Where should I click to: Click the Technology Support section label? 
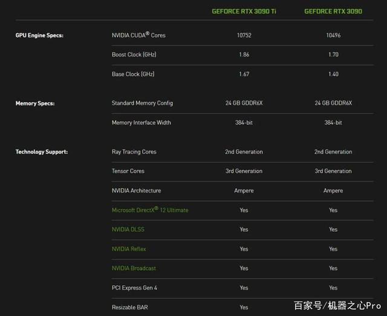click(x=42, y=152)
